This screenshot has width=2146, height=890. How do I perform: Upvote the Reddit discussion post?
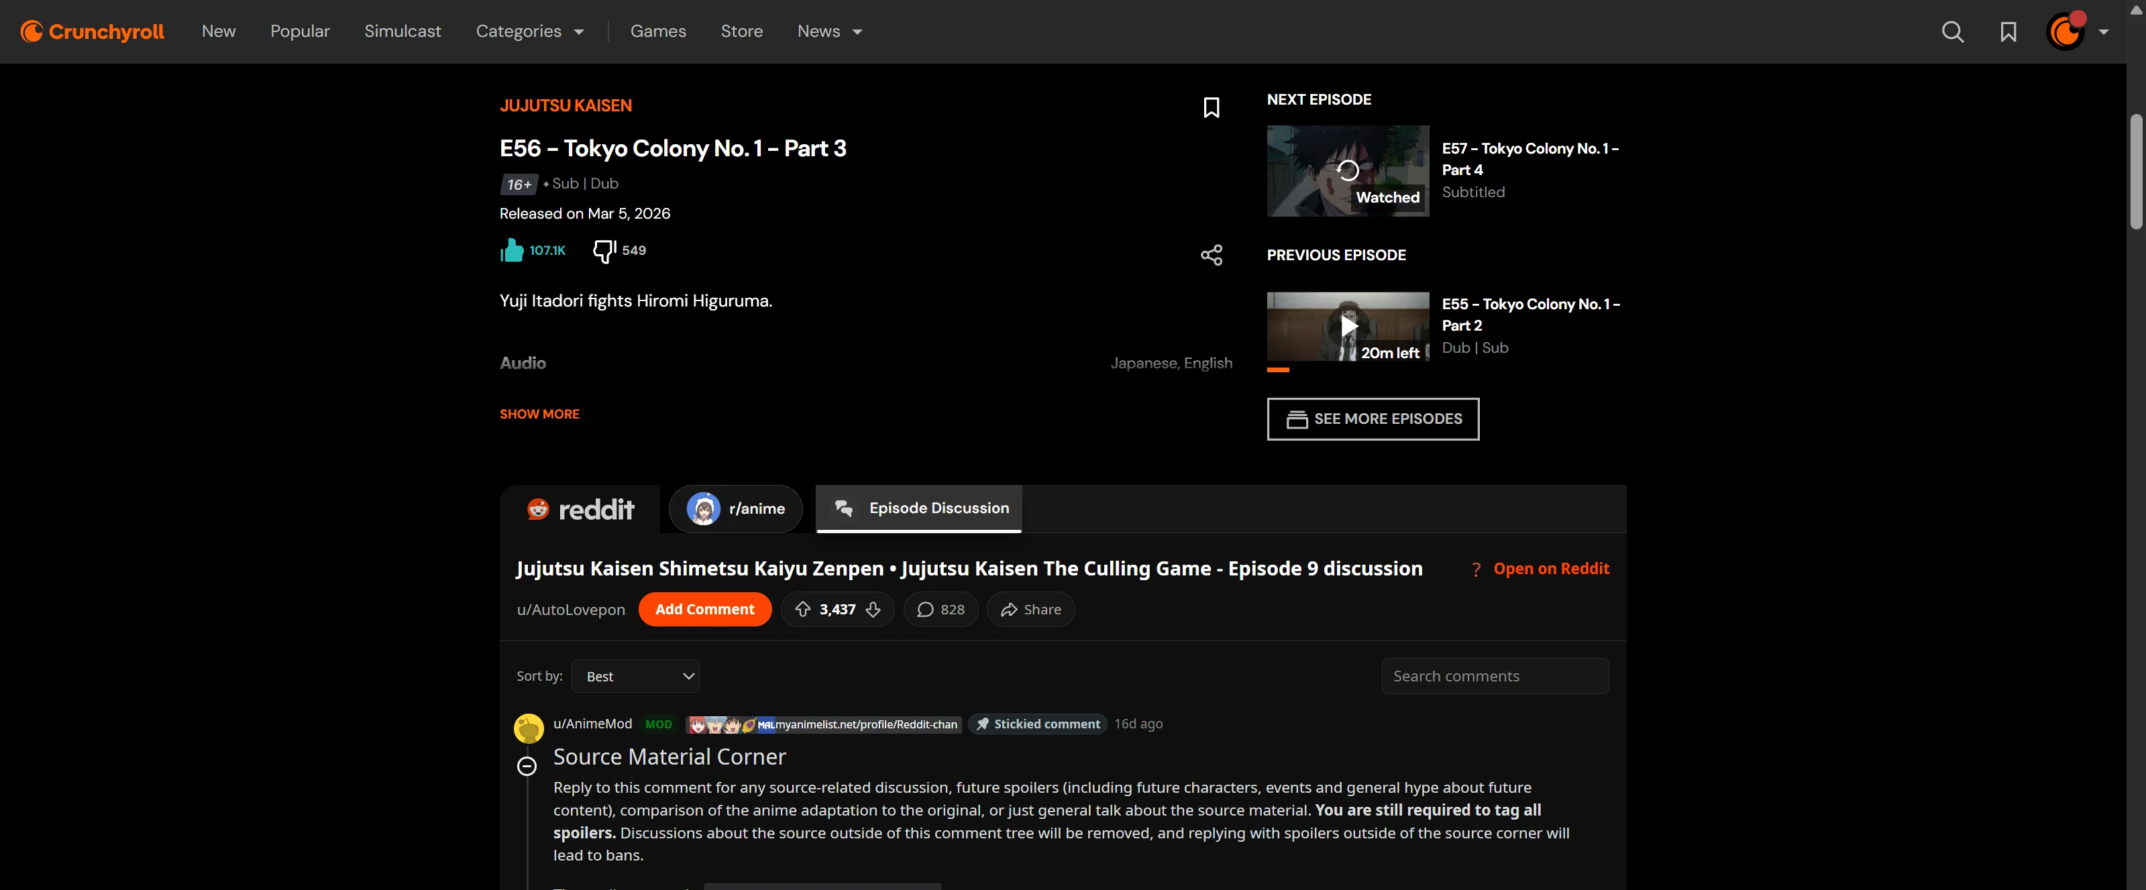[802, 610]
